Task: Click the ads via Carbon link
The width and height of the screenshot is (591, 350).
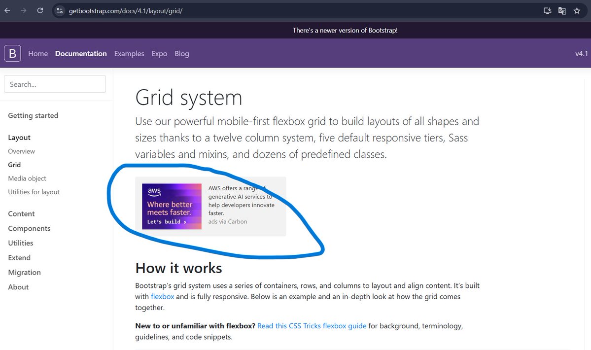Action: coord(228,221)
